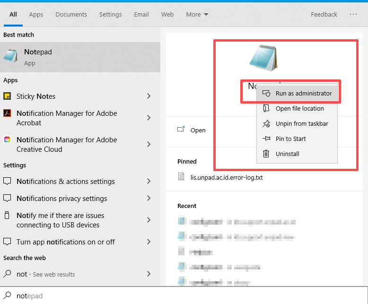This screenshot has height=304, width=368.
Task: Open Notifications & actions settings
Action: tap(65, 182)
